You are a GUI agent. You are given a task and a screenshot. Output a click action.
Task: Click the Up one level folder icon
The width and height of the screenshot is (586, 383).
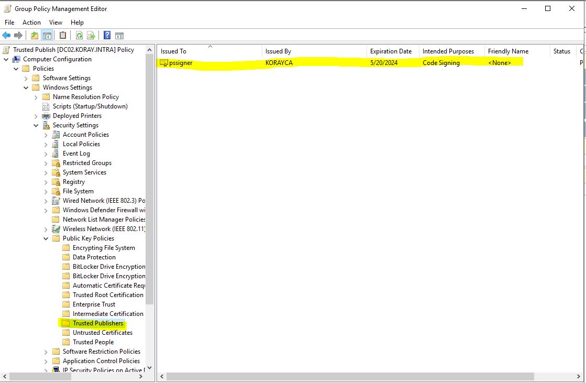coord(35,36)
